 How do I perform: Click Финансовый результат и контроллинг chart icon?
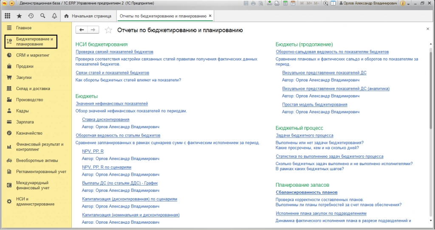point(9,146)
